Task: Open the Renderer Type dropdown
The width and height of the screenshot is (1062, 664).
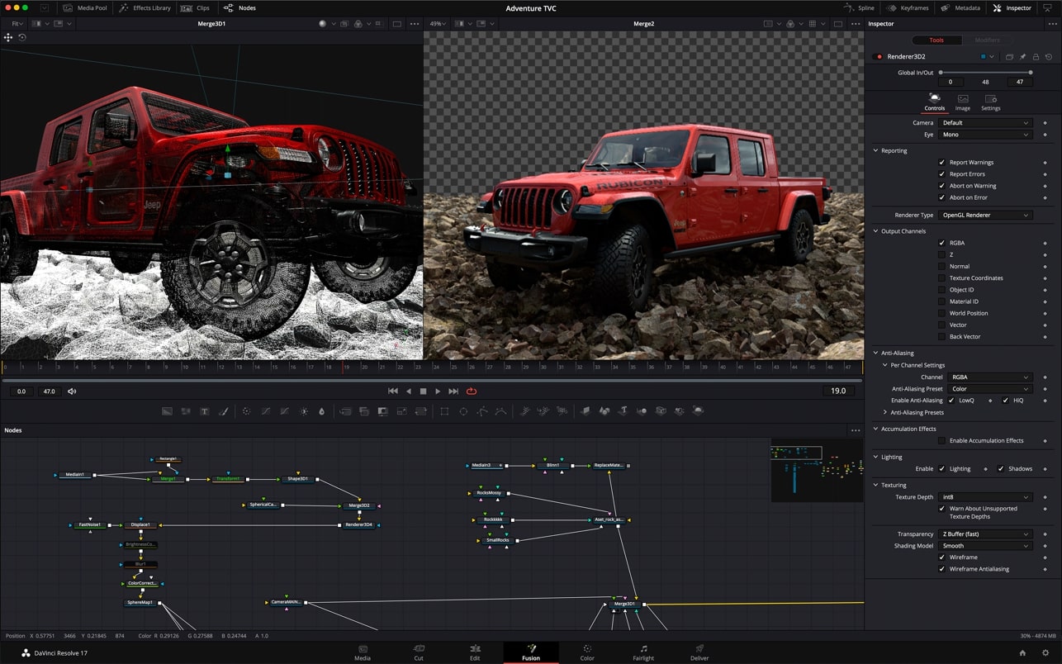Action: click(x=985, y=215)
